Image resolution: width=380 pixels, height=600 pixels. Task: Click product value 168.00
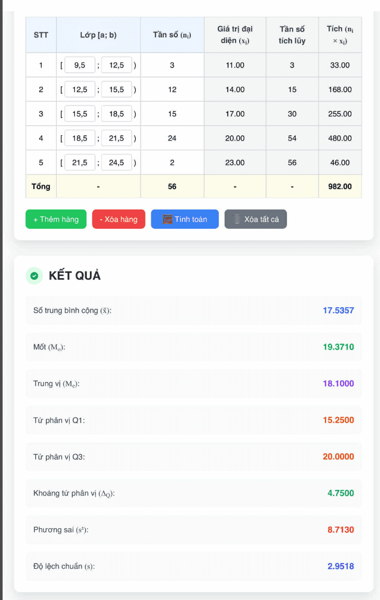point(340,89)
